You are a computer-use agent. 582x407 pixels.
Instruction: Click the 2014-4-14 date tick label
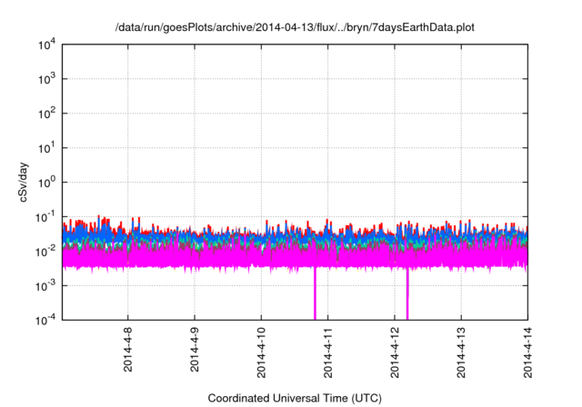pyautogui.click(x=527, y=352)
